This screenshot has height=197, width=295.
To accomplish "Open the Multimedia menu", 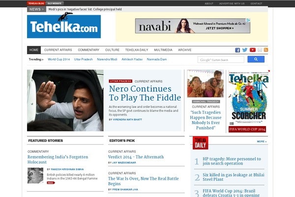I will click(163, 50).
